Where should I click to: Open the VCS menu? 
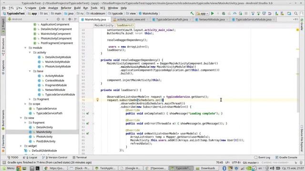point(102,8)
